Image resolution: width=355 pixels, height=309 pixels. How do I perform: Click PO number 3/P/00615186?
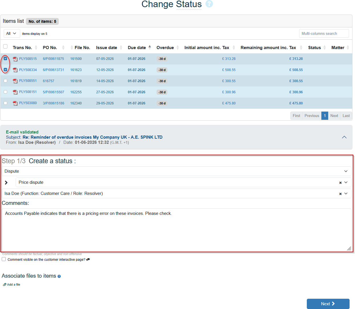coord(53,103)
